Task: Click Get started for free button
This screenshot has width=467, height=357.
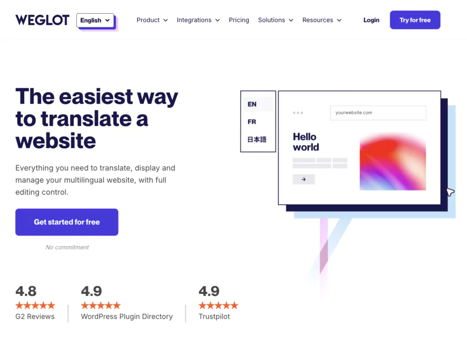Action: [66, 222]
